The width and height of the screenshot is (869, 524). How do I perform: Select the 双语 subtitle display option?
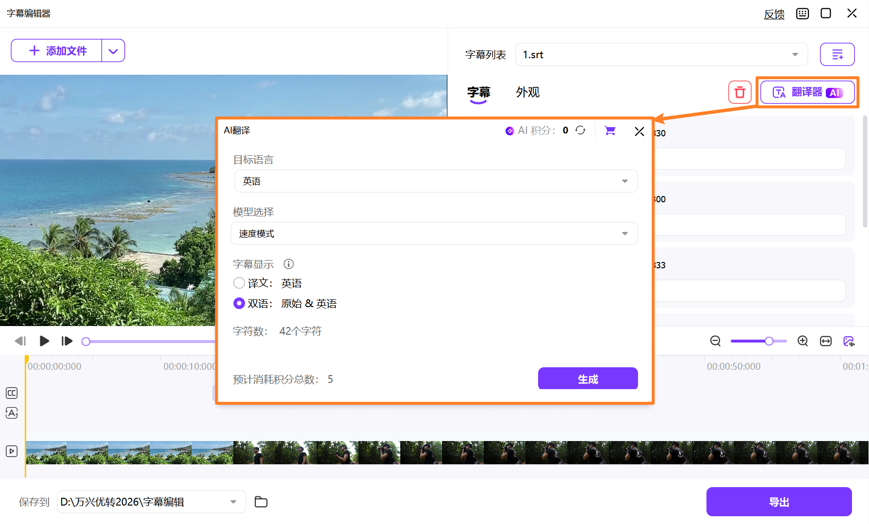tap(239, 303)
